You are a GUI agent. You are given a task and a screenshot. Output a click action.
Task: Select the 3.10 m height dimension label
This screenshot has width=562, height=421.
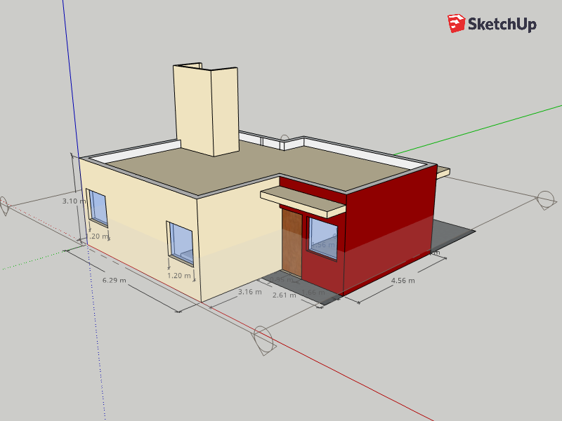[74, 201]
